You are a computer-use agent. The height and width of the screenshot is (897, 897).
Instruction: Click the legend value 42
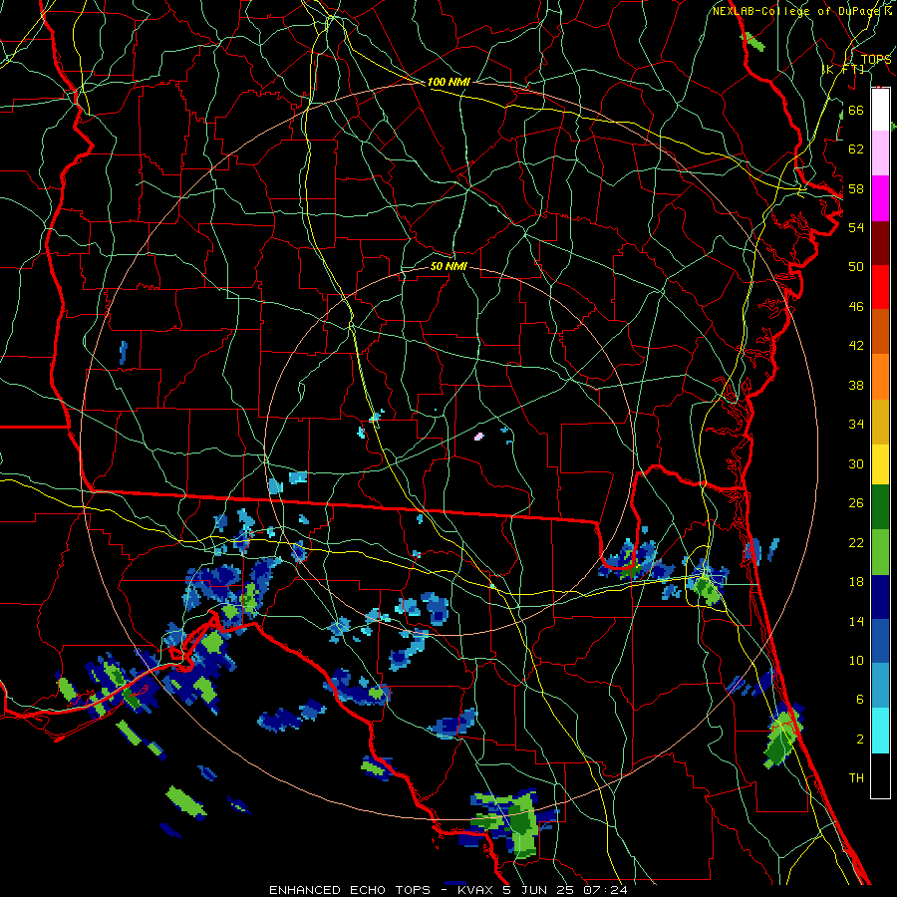[856, 346]
